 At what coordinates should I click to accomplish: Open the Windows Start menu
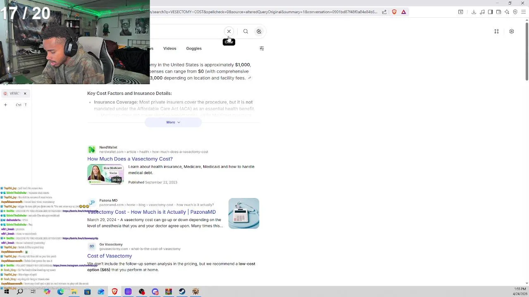(6, 292)
